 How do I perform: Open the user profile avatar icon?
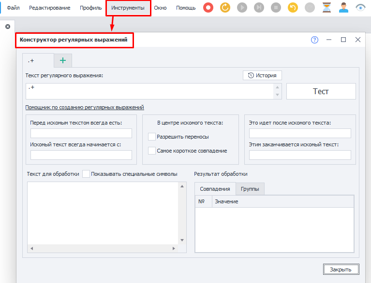(x=343, y=8)
